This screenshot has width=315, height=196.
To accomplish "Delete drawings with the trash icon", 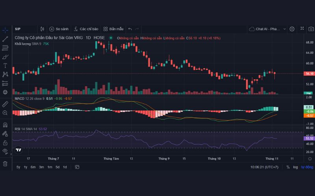I will pos(5,163).
